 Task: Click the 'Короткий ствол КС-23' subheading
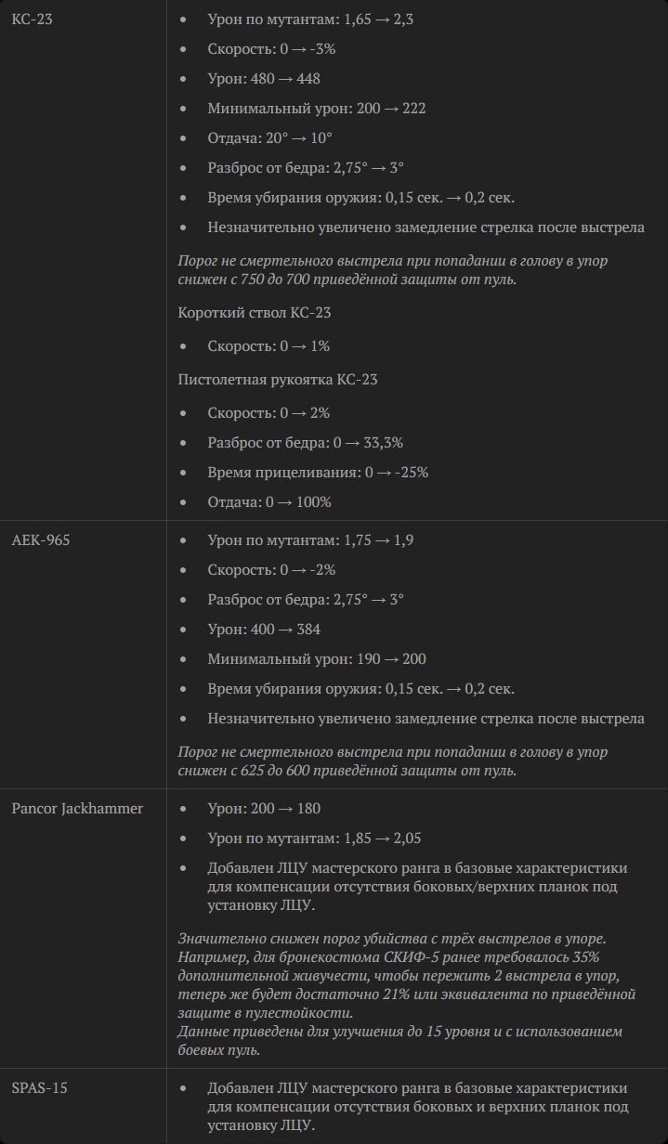coord(255,313)
